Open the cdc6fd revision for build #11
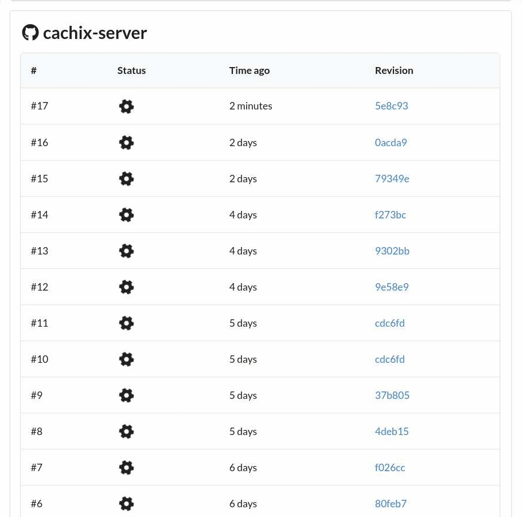The height and width of the screenshot is (517, 522). 390,323
